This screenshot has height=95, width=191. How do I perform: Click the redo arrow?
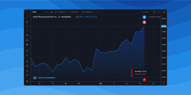click(x=100, y=12)
